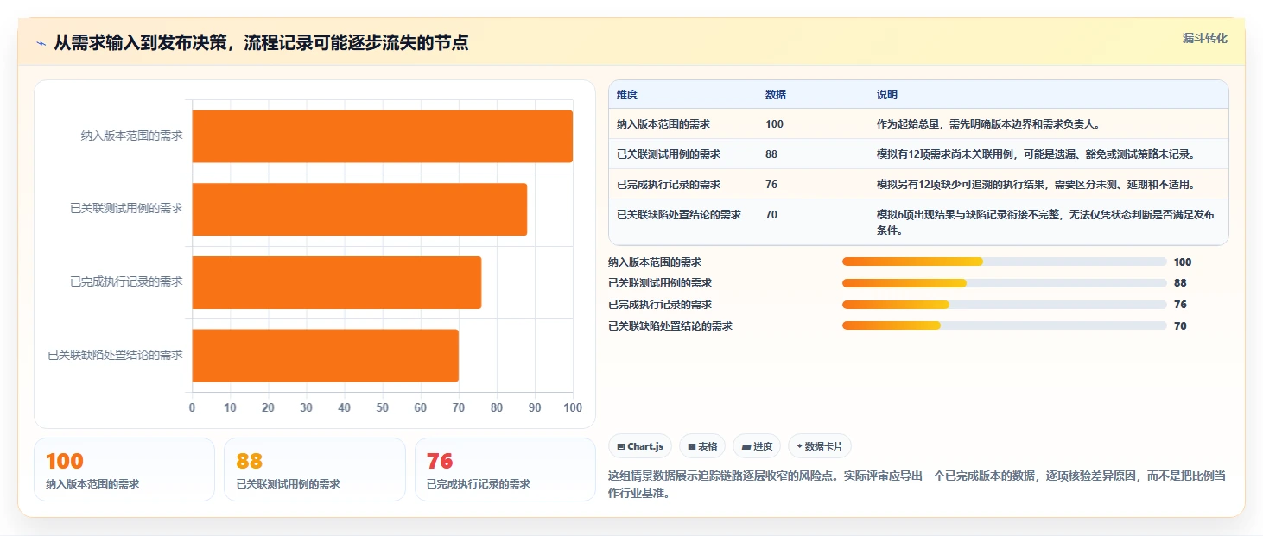The image size is (1263, 536).
Task: Click the 70 progress bar for 已关联缺陷处置结论的需求
Action: point(1005,325)
